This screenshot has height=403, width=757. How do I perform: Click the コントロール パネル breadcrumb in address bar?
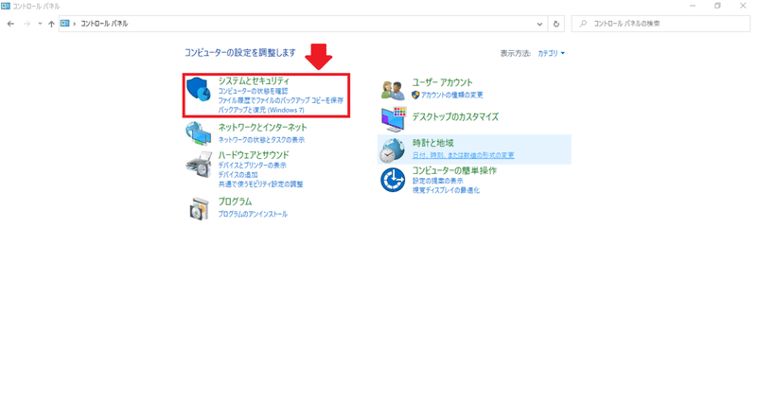pos(104,24)
